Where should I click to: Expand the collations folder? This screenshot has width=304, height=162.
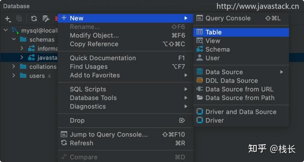[14, 67]
